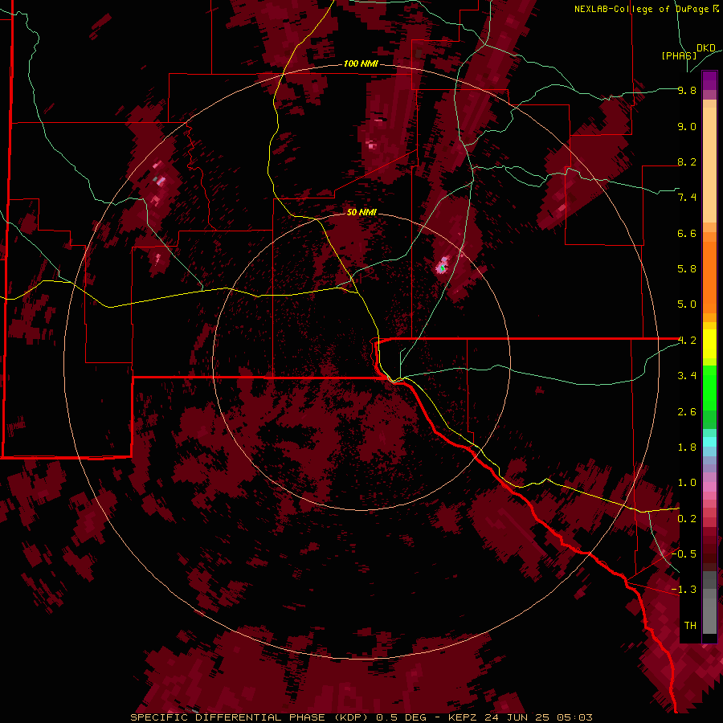Click the 2.6 legend value
The image size is (723, 723).
[687, 412]
